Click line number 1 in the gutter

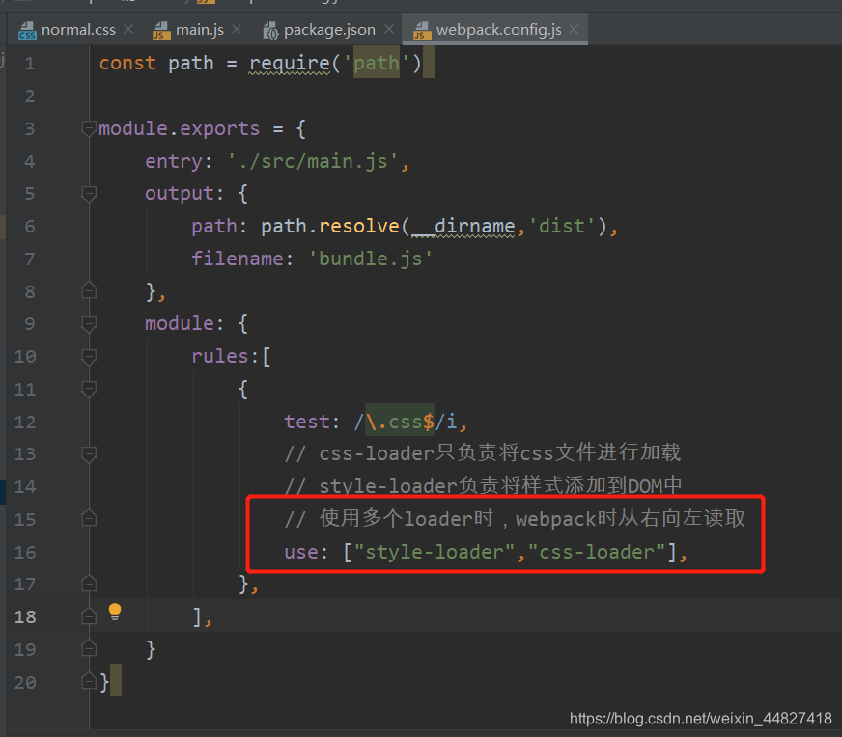[x=30, y=64]
